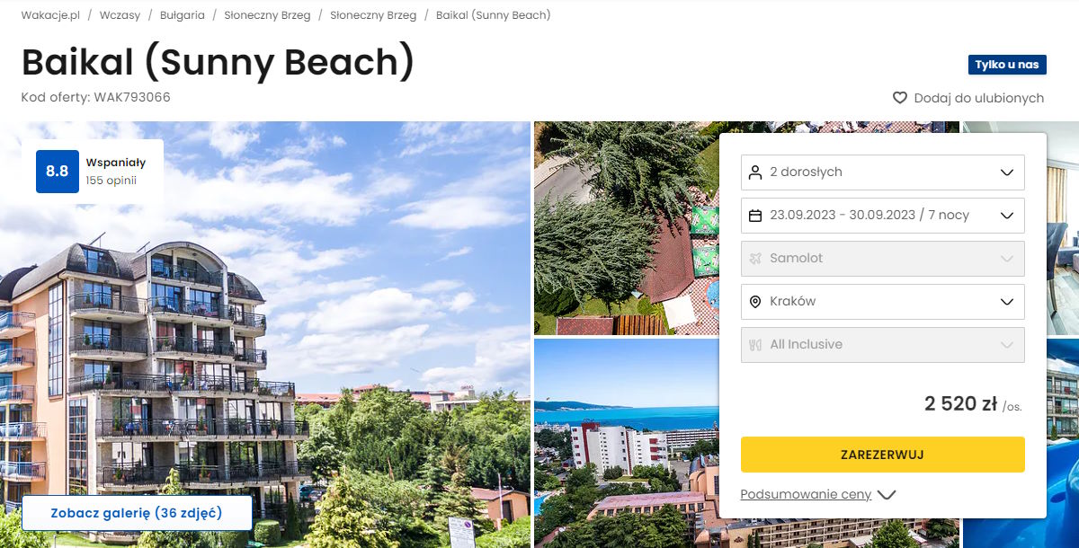
Task: Click the calendar icon in date field
Action: [x=755, y=215]
